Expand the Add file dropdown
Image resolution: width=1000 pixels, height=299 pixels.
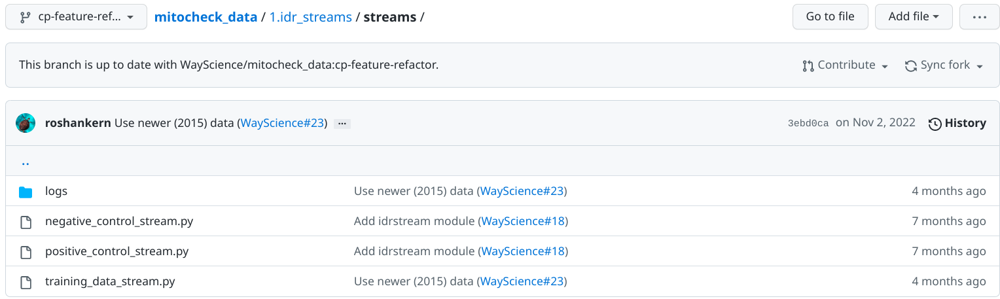(914, 17)
